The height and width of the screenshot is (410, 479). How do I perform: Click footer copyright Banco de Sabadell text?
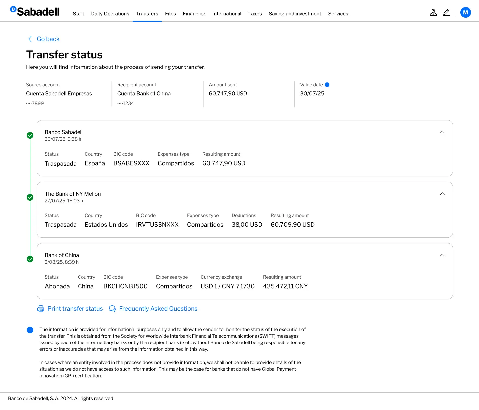(61, 398)
